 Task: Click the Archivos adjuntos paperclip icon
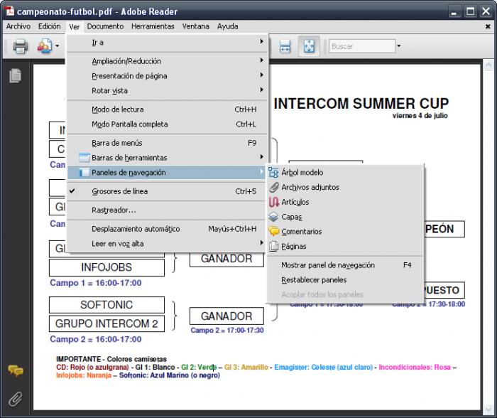click(x=273, y=187)
